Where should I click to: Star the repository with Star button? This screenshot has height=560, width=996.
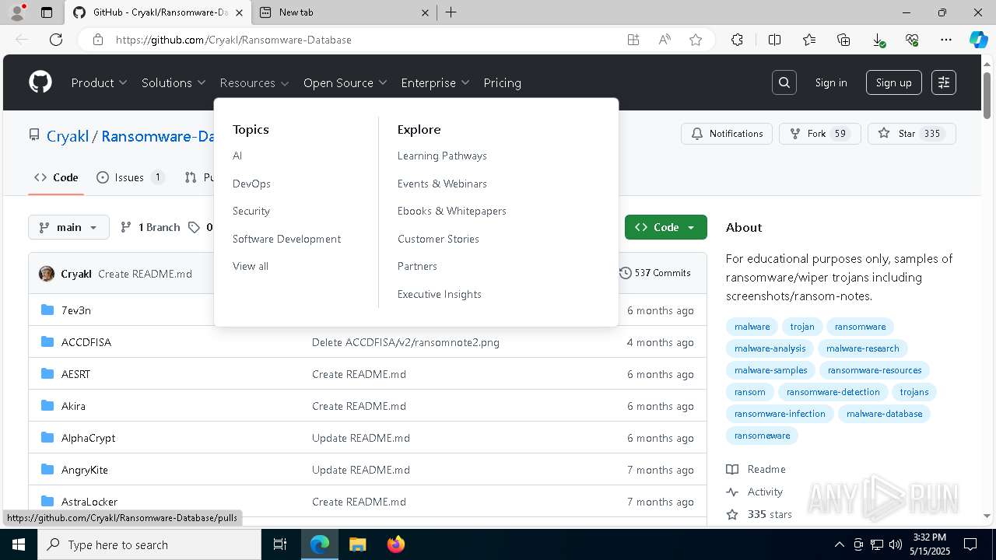[911, 134]
